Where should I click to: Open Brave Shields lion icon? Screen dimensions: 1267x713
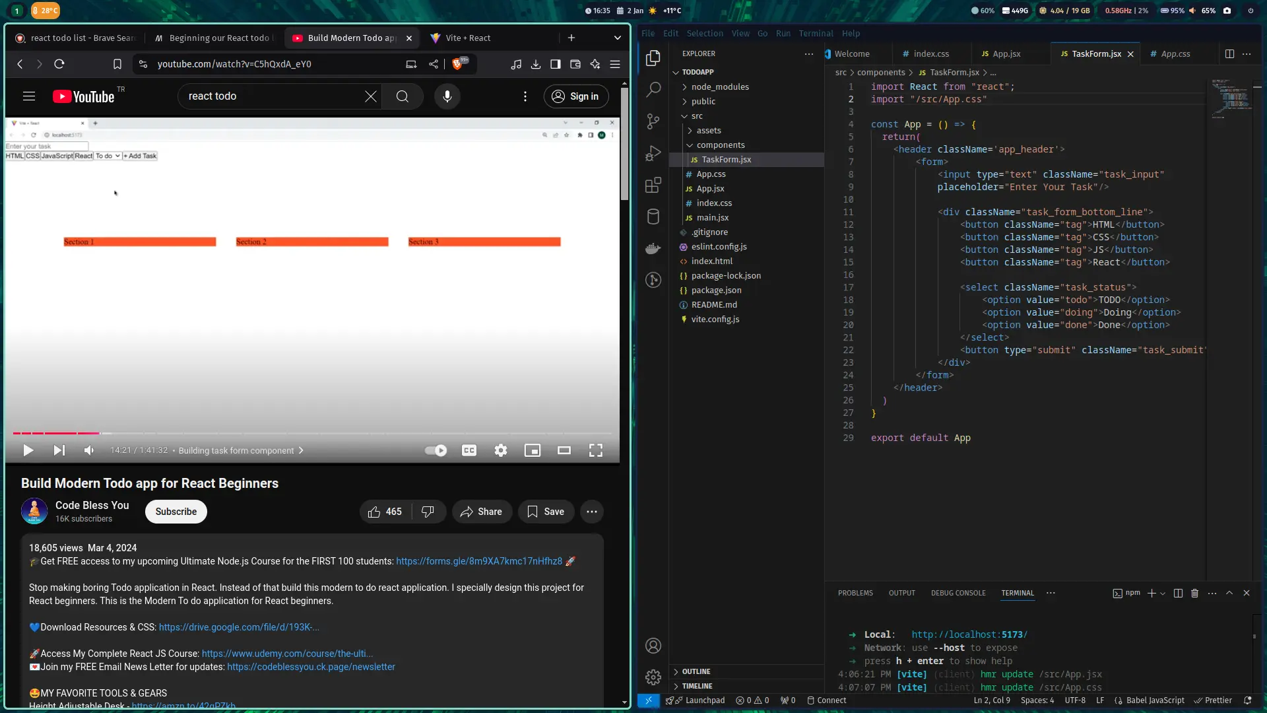[x=457, y=64]
